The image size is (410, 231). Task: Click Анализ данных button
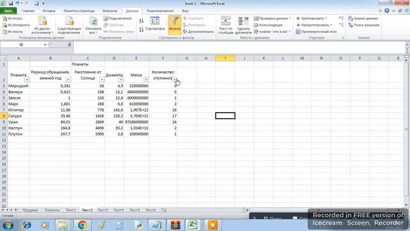tap(363, 19)
